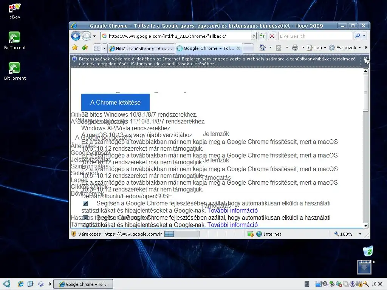
Task: Go back with the blue Back arrow
Action: (76, 36)
